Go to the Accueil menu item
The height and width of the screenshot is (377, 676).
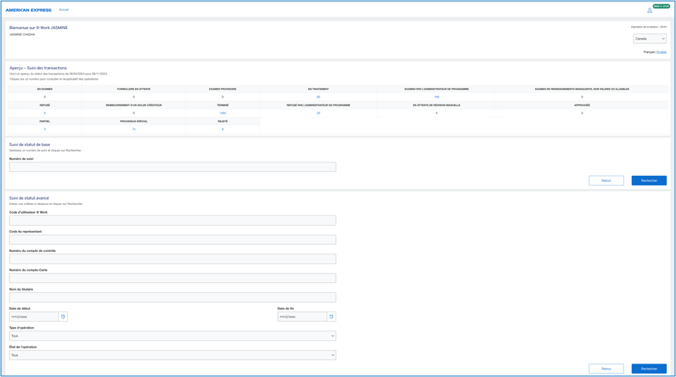[64, 10]
